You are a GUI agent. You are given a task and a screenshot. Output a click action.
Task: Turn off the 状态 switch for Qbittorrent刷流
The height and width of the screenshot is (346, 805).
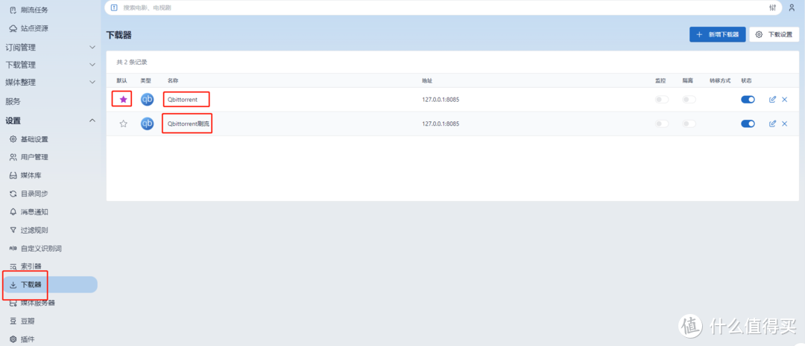[748, 124]
